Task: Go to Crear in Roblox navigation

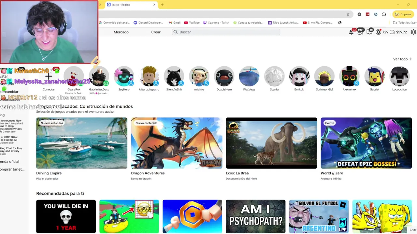Action: (x=156, y=32)
